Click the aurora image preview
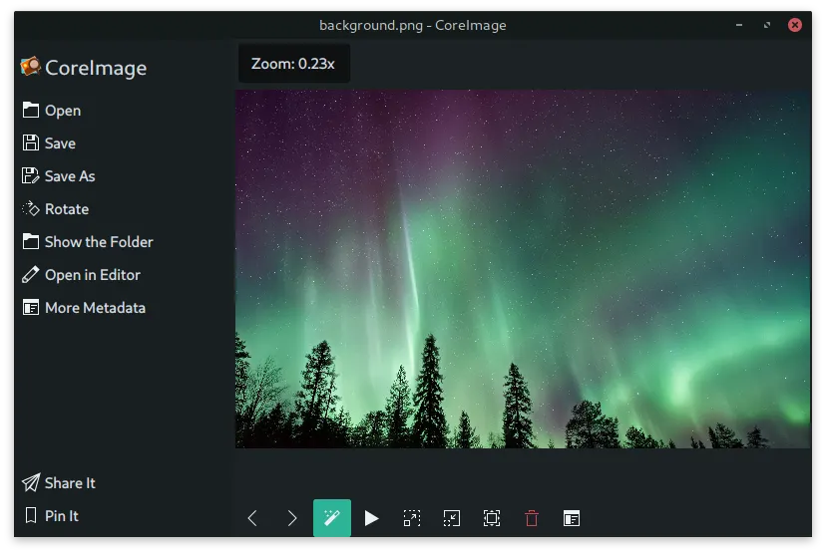Image resolution: width=826 pixels, height=554 pixels. tap(523, 269)
